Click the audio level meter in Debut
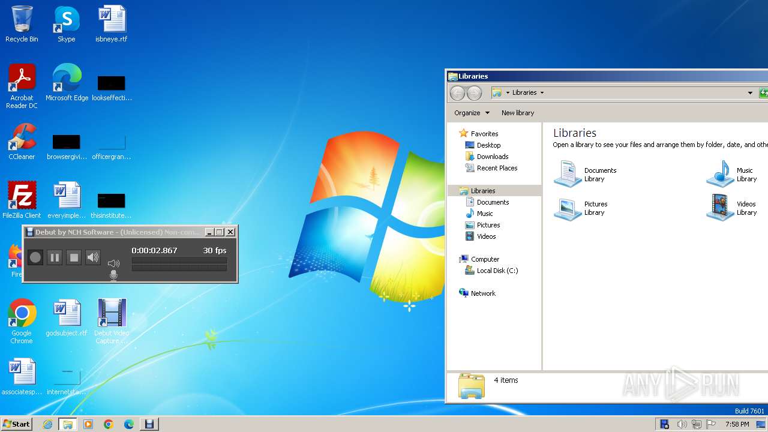Screen dimensions: 768x432 179,264
